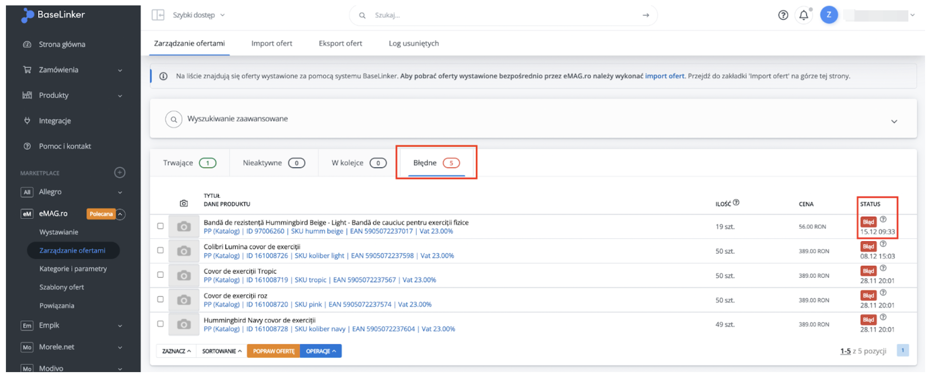The width and height of the screenshot is (929, 378).
Task: Switch to Log usuniętych tab
Action: click(x=414, y=43)
